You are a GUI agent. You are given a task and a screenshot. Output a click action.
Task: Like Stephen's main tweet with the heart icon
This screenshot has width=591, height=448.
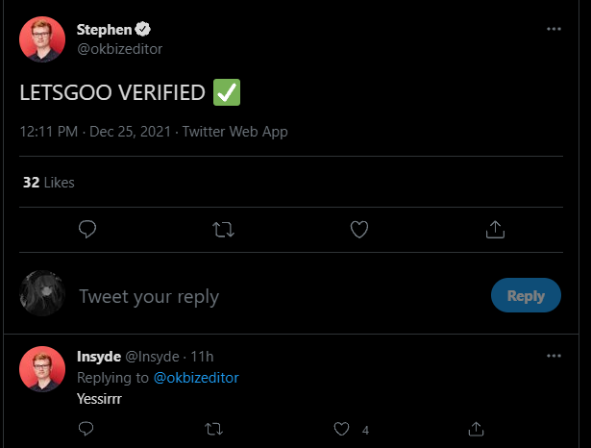point(359,229)
